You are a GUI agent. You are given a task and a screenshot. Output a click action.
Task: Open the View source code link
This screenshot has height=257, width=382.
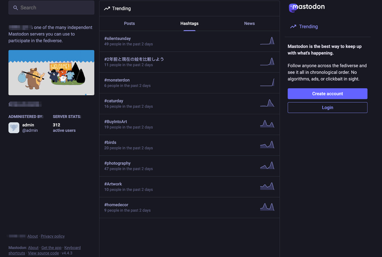coord(43,253)
